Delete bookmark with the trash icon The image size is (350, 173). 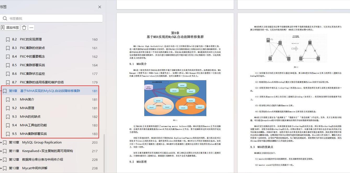(24, 27)
